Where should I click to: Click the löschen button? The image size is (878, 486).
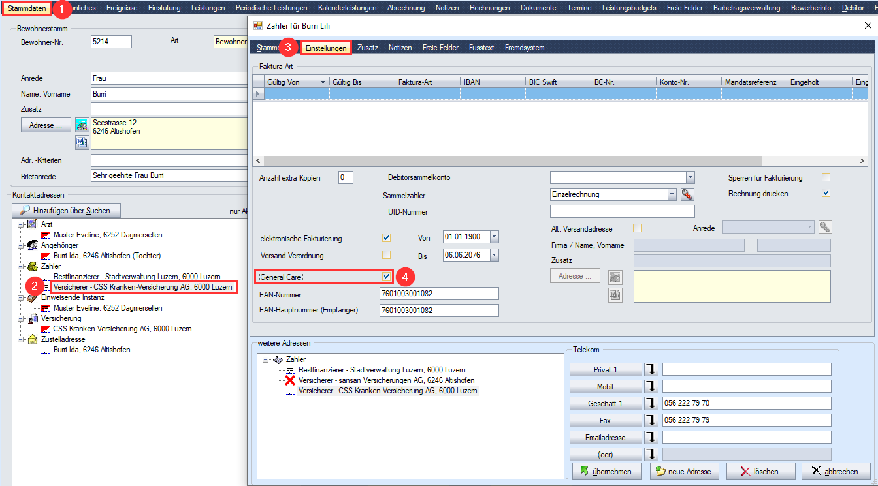[762, 471]
